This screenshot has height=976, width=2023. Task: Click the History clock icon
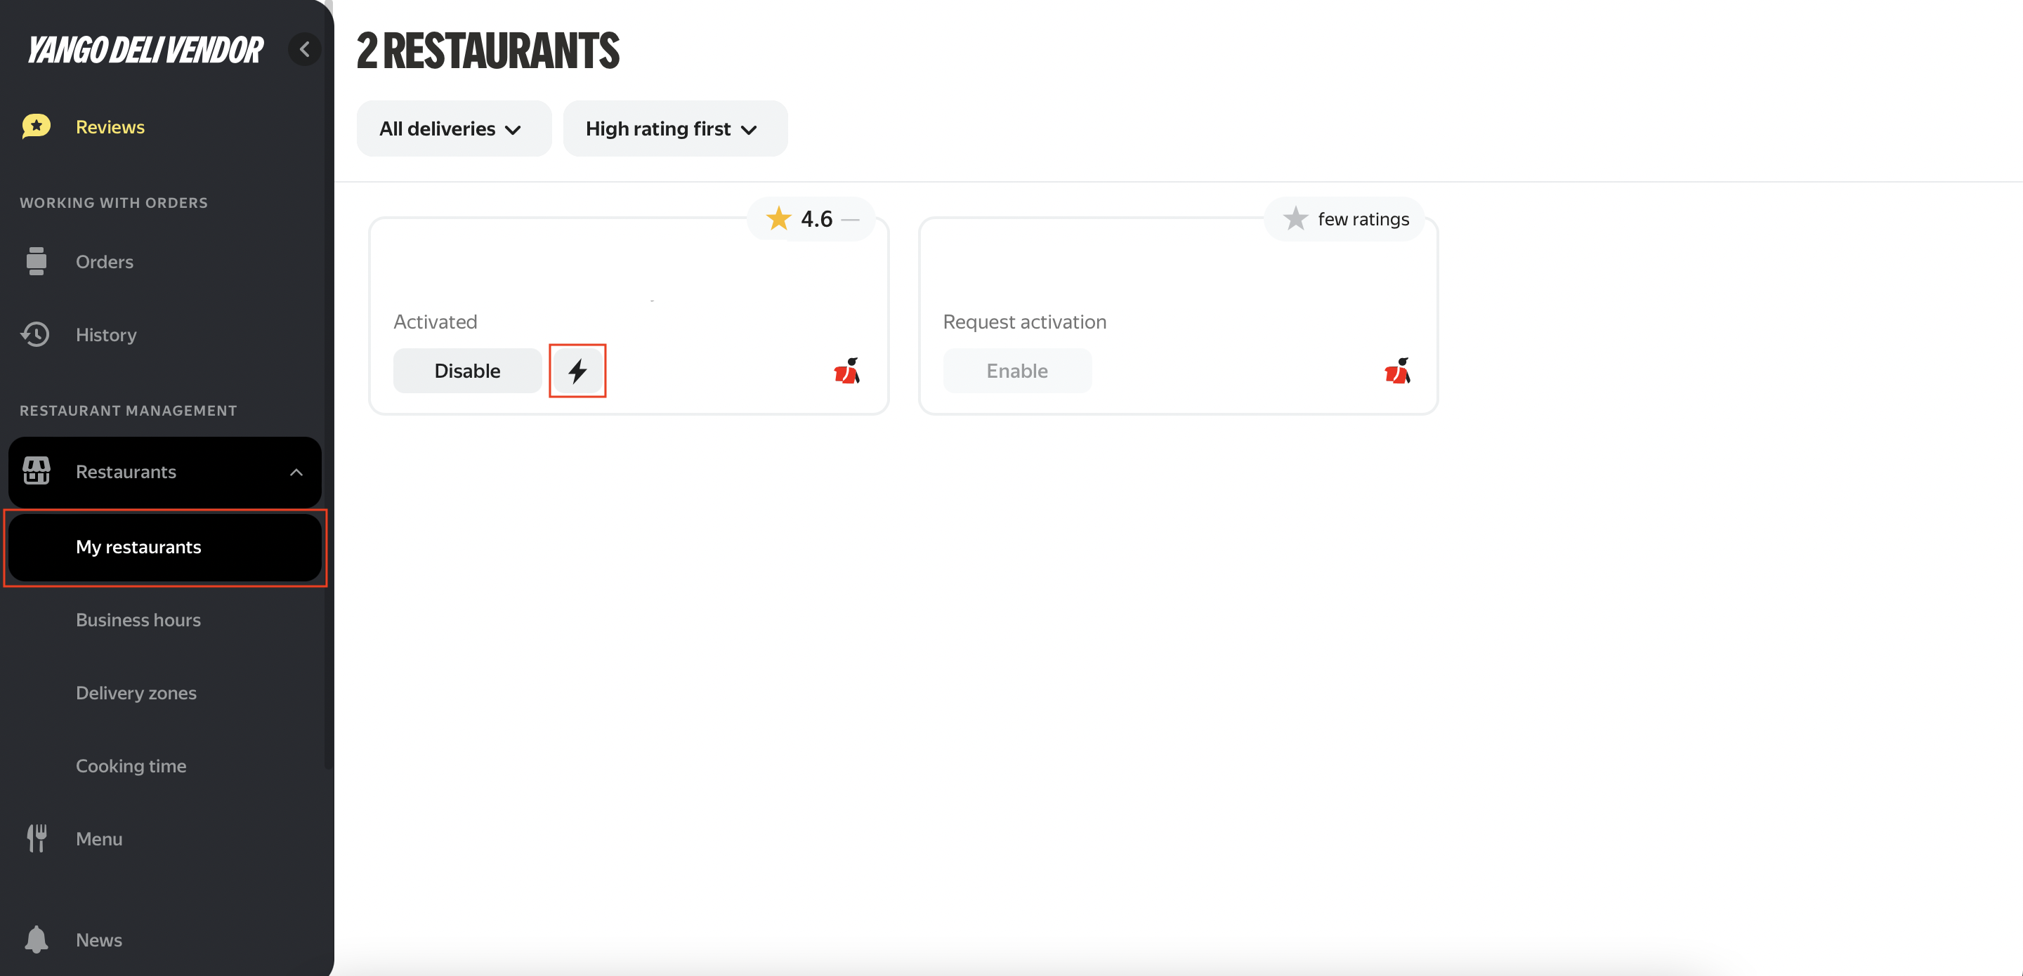coord(35,334)
